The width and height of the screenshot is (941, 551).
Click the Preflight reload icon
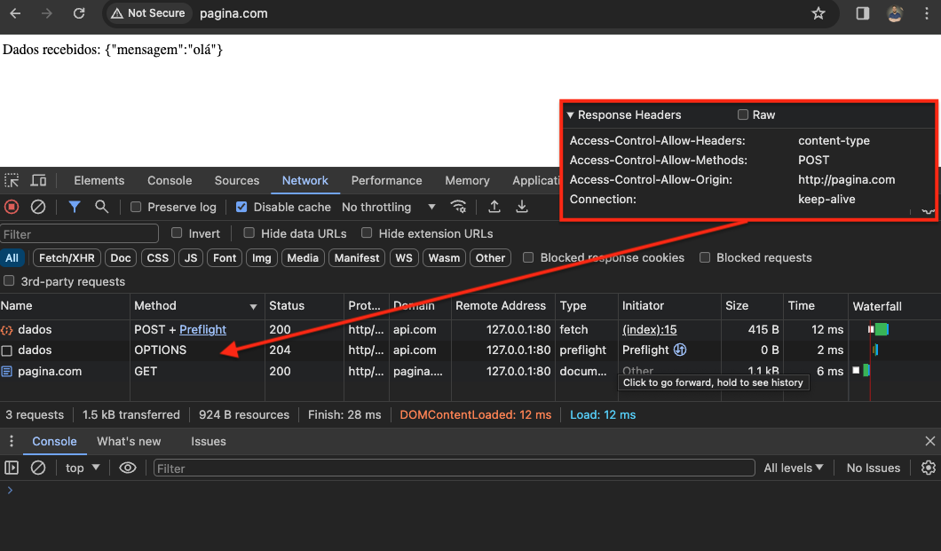pos(679,350)
